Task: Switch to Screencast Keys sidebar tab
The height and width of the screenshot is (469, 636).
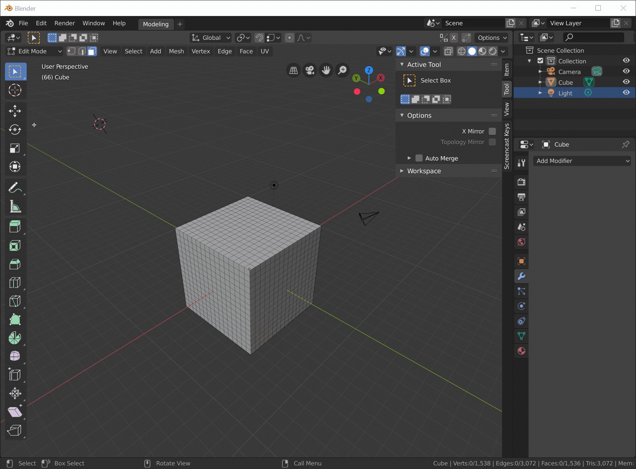Action: coord(507,146)
